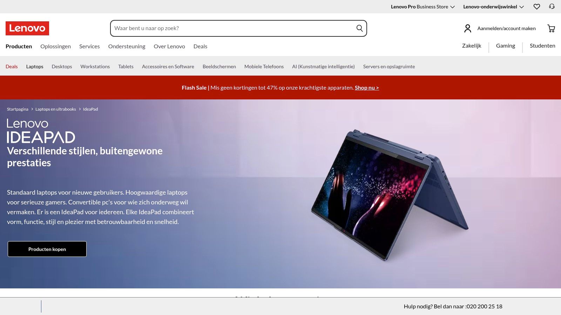This screenshot has height=315, width=561.
Task: Open the Producten menu
Action: [19, 46]
